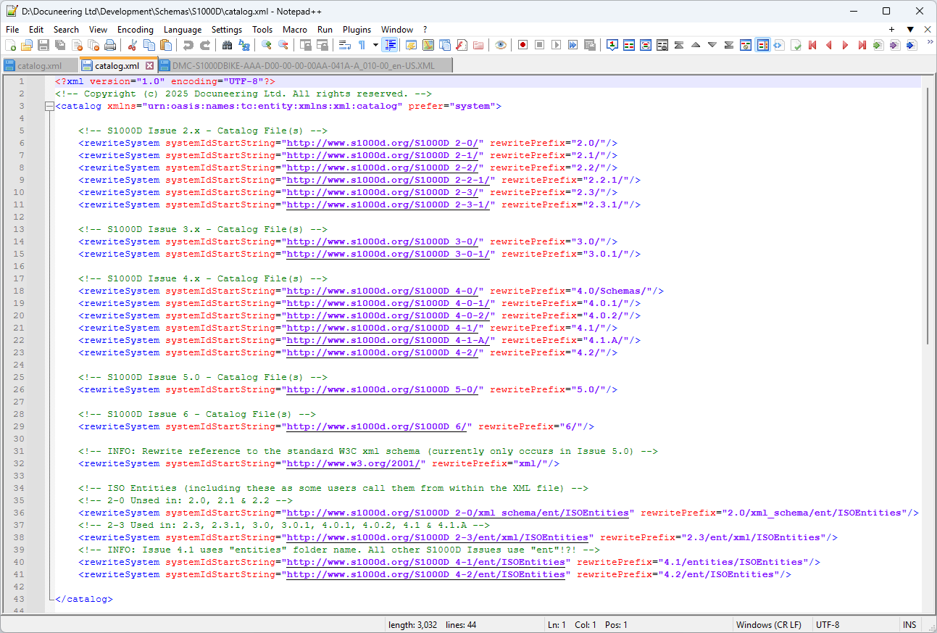Collapse the catalog element fold marker

(x=49, y=107)
